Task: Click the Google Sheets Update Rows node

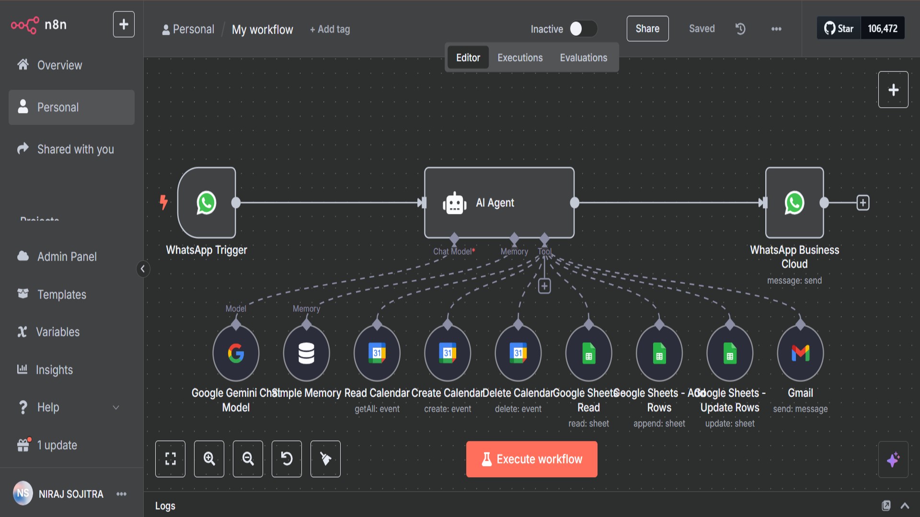Action: pyautogui.click(x=729, y=354)
